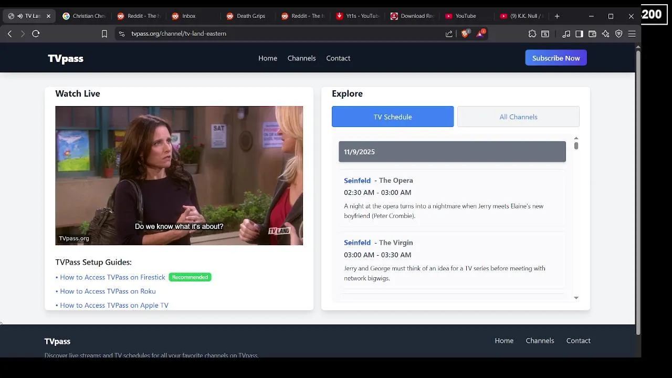672x378 pixels.
Task: Switch to the Inbox Reddit tab
Action: coord(193,16)
